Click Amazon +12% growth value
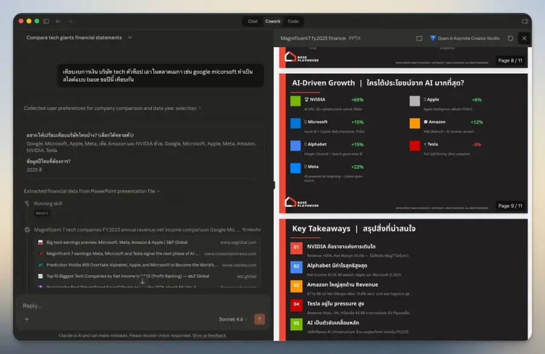Screen dimensions: 545x354 (x=477, y=122)
